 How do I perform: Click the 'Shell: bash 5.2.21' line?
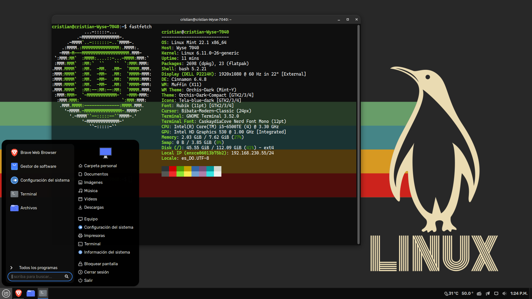[184, 69]
